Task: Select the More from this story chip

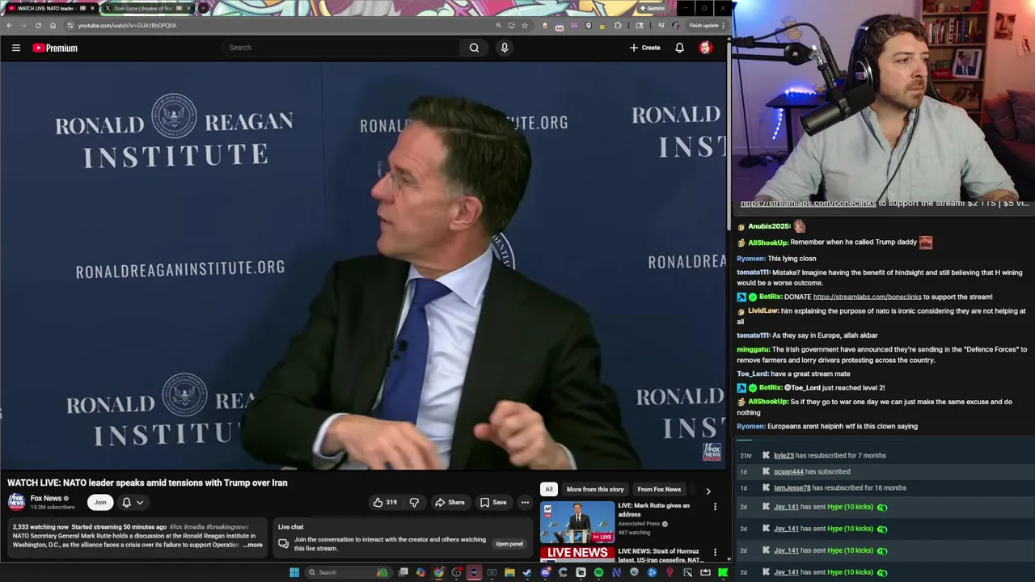Action: (x=595, y=489)
